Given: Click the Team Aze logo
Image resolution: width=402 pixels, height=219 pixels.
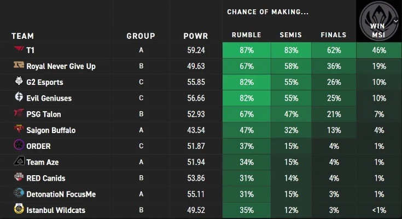Looking at the screenshot, I should 19,162.
